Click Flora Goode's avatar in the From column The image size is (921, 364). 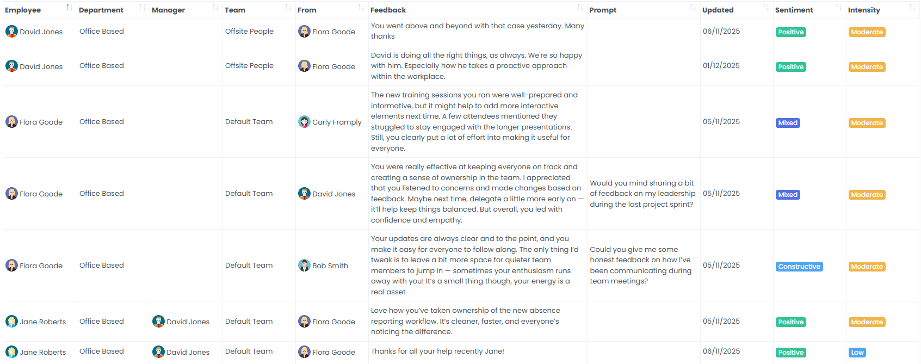(304, 32)
